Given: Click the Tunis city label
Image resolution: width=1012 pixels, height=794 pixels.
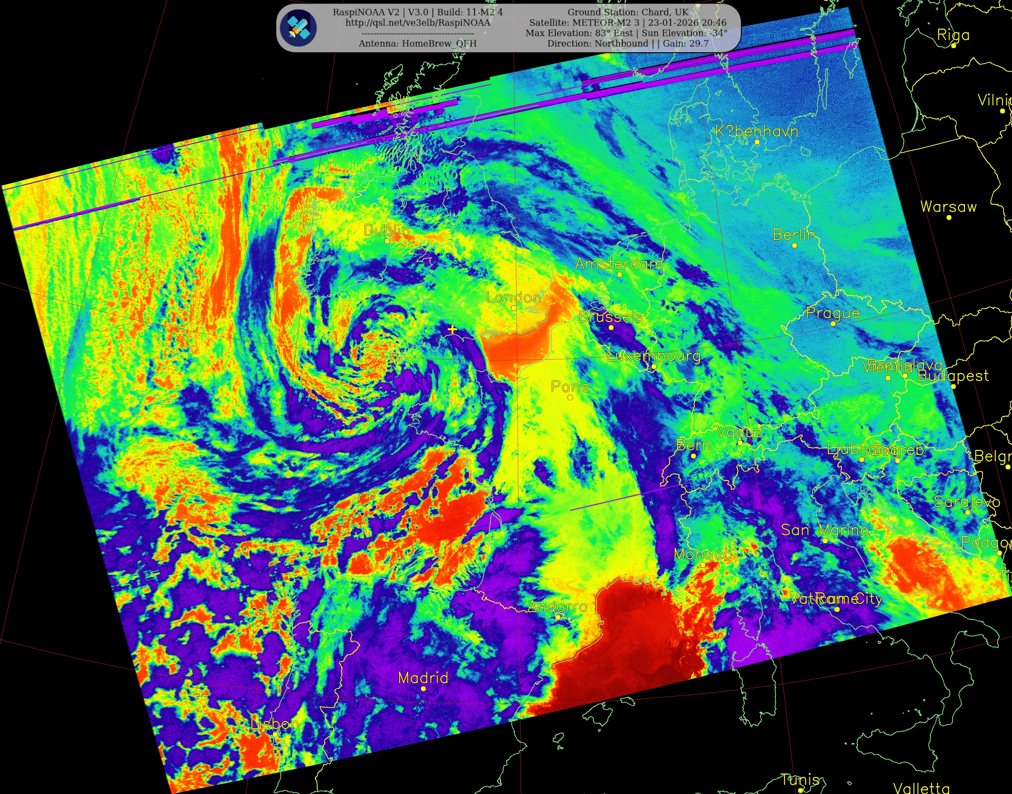Looking at the screenshot, I should [x=800, y=779].
